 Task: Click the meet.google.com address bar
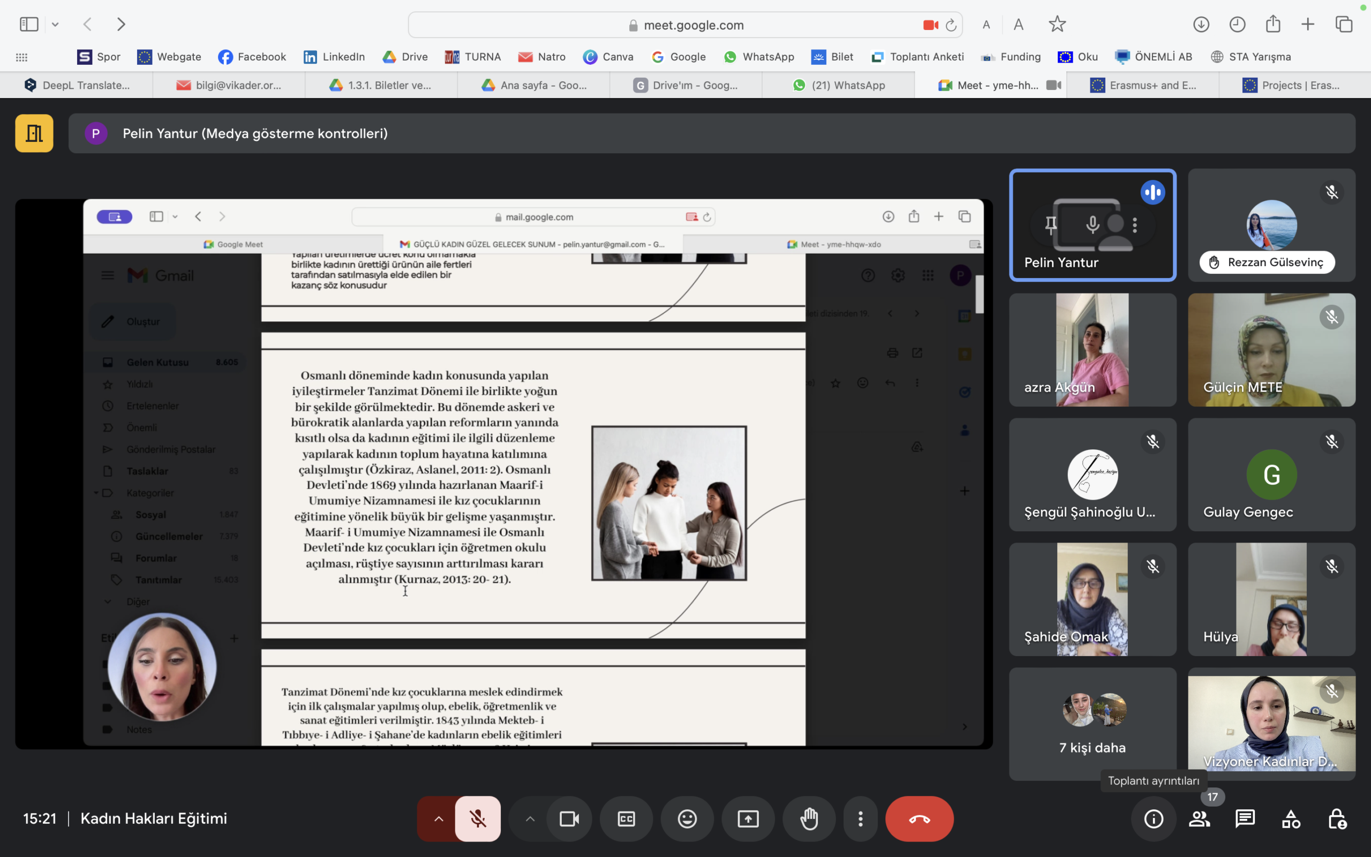coord(693,25)
